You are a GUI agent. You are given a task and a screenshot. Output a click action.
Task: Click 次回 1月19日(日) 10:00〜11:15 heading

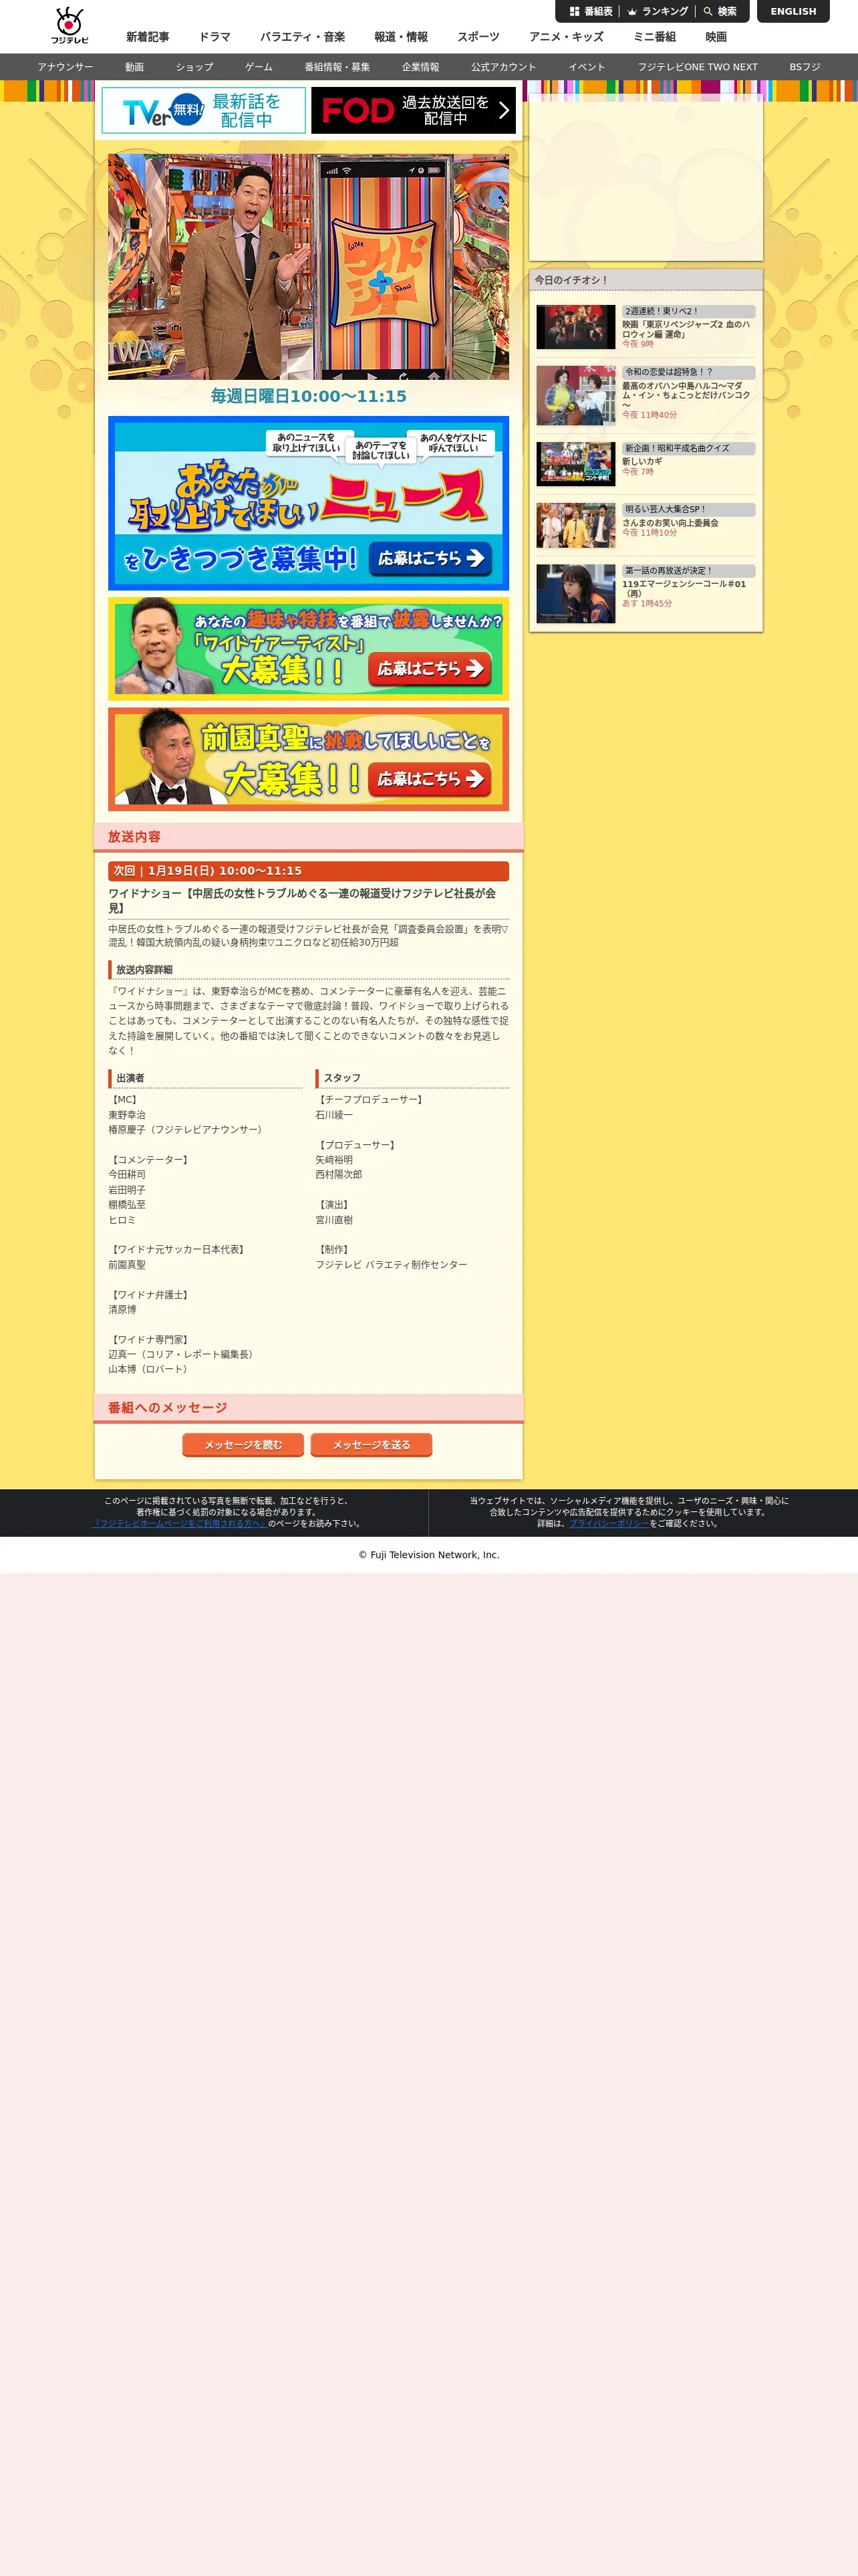point(309,871)
